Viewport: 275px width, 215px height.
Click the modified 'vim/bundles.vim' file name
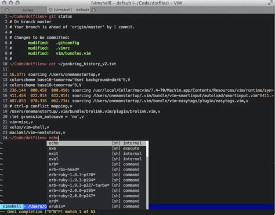coord(73,53)
